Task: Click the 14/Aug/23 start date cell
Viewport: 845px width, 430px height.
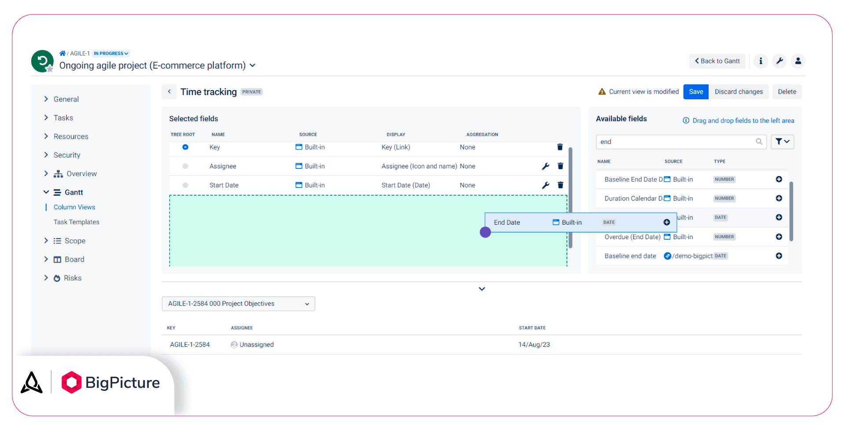Action: pyautogui.click(x=534, y=345)
